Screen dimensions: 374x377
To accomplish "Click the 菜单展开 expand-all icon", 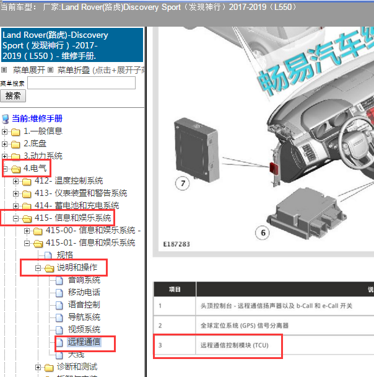I will tap(4, 70).
